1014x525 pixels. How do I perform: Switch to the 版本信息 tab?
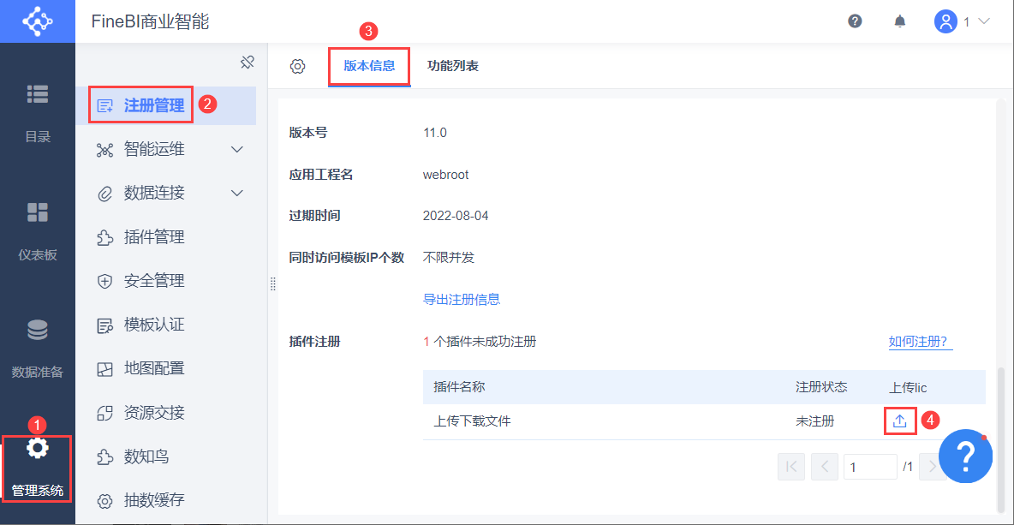[369, 66]
